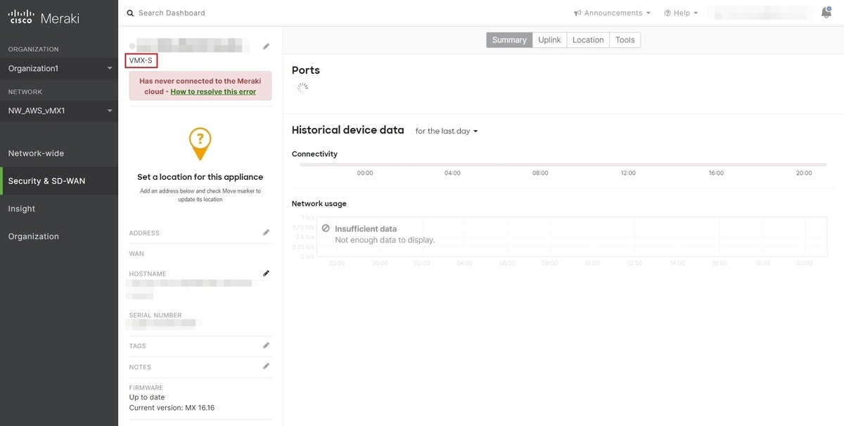Click the SERIAL NUMBER label
844x426 pixels.
(155, 316)
